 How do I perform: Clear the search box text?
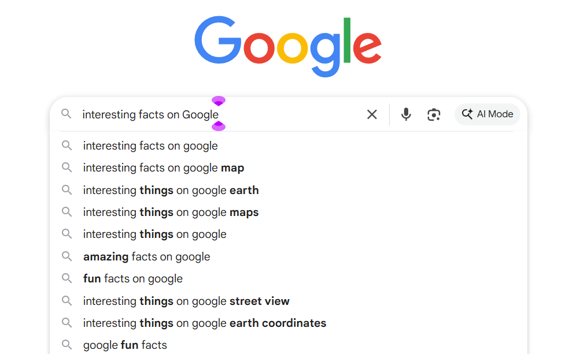[x=372, y=114]
